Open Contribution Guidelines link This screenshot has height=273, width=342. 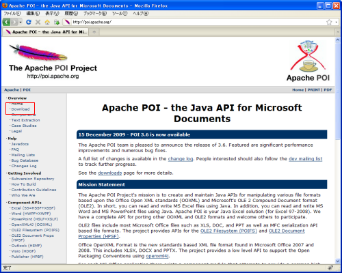point(34,190)
